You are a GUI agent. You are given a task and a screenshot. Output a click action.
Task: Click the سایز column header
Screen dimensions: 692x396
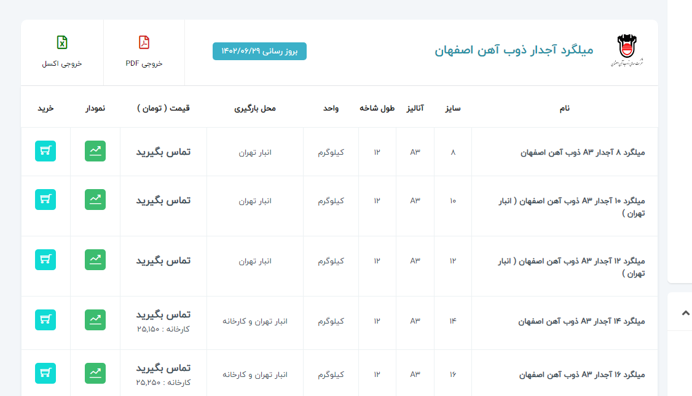453,108
